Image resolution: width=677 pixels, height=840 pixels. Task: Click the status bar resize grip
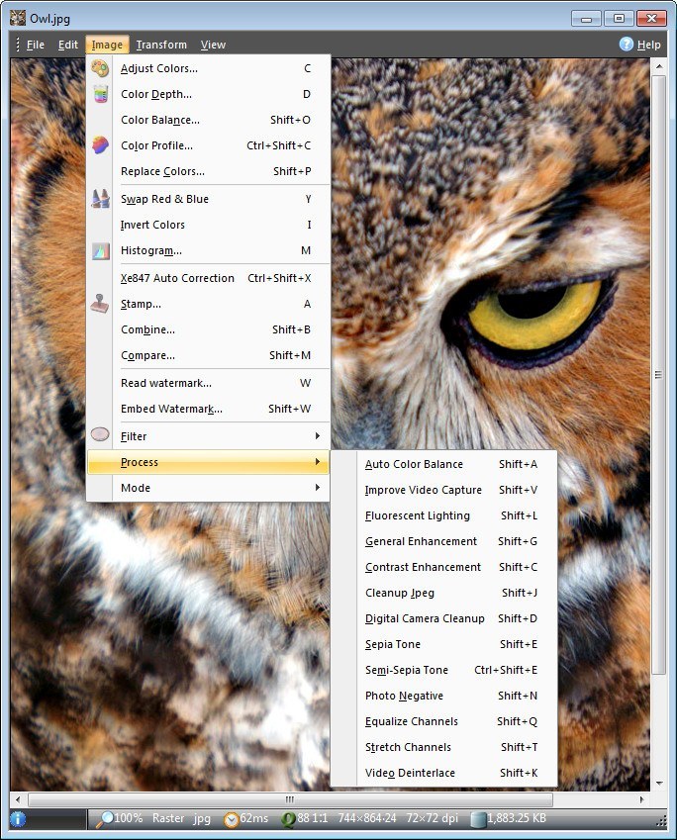click(661, 821)
